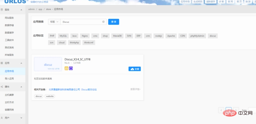
Task: Filter by the phpMyAdmin tag
Action: [x=197, y=36]
